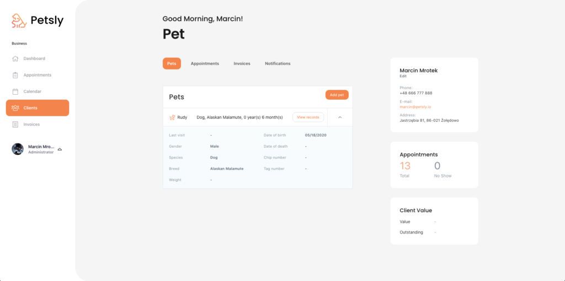The width and height of the screenshot is (565, 281).
Task: Click Edit under Marcin Mrotek
Action: point(403,76)
